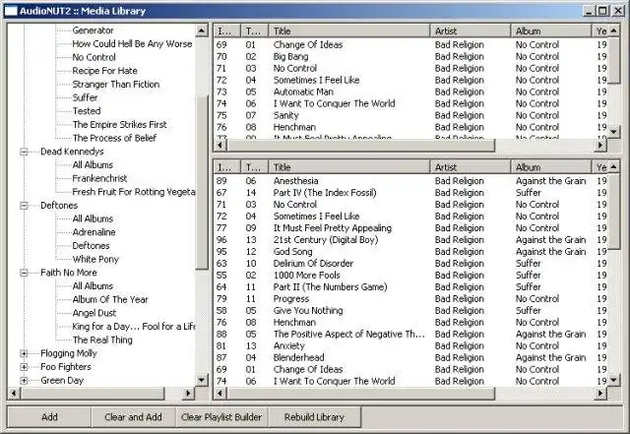Expand the Flogging Molly artist node

pyautogui.click(x=24, y=353)
